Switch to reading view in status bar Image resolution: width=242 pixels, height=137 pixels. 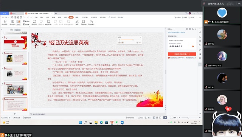click(x=160, y=118)
